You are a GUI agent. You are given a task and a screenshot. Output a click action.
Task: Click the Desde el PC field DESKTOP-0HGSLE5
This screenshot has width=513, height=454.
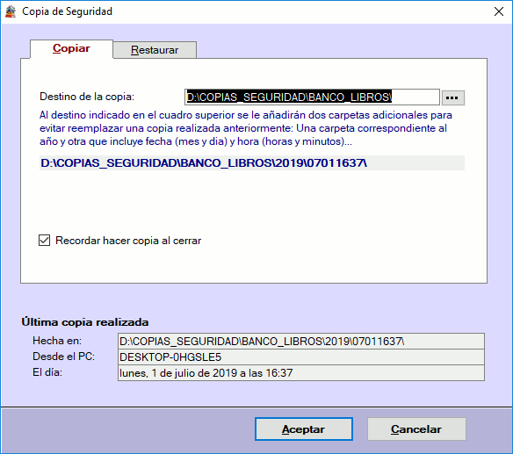click(x=301, y=357)
